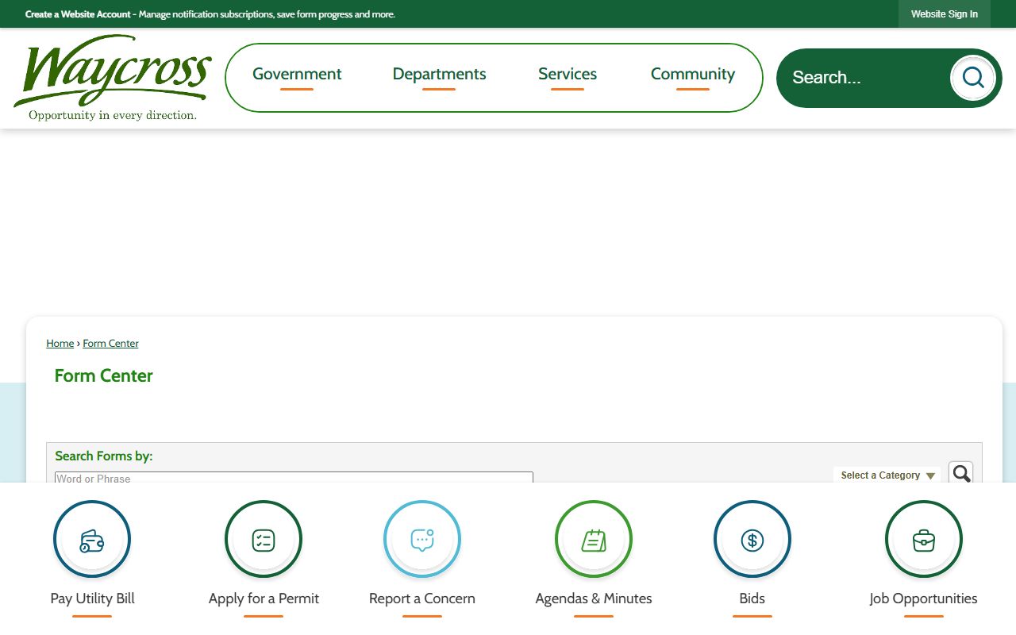Go to Home breadcrumb link
Viewport: 1016px width, 635px height.
coord(60,344)
